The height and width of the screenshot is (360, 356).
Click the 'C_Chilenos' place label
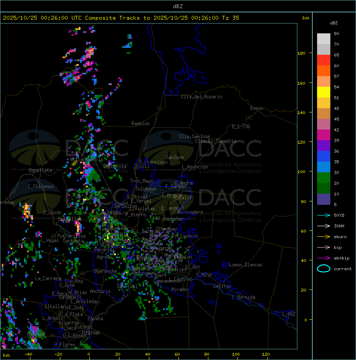coord(41,186)
